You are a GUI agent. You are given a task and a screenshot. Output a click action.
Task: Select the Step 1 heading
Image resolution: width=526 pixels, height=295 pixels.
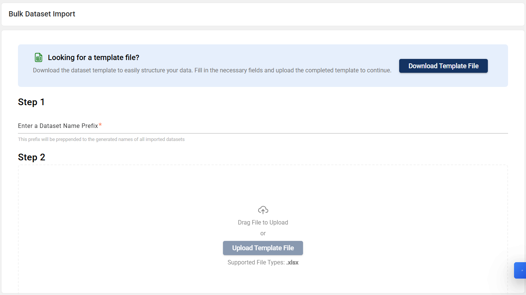[x=31, y=102]
